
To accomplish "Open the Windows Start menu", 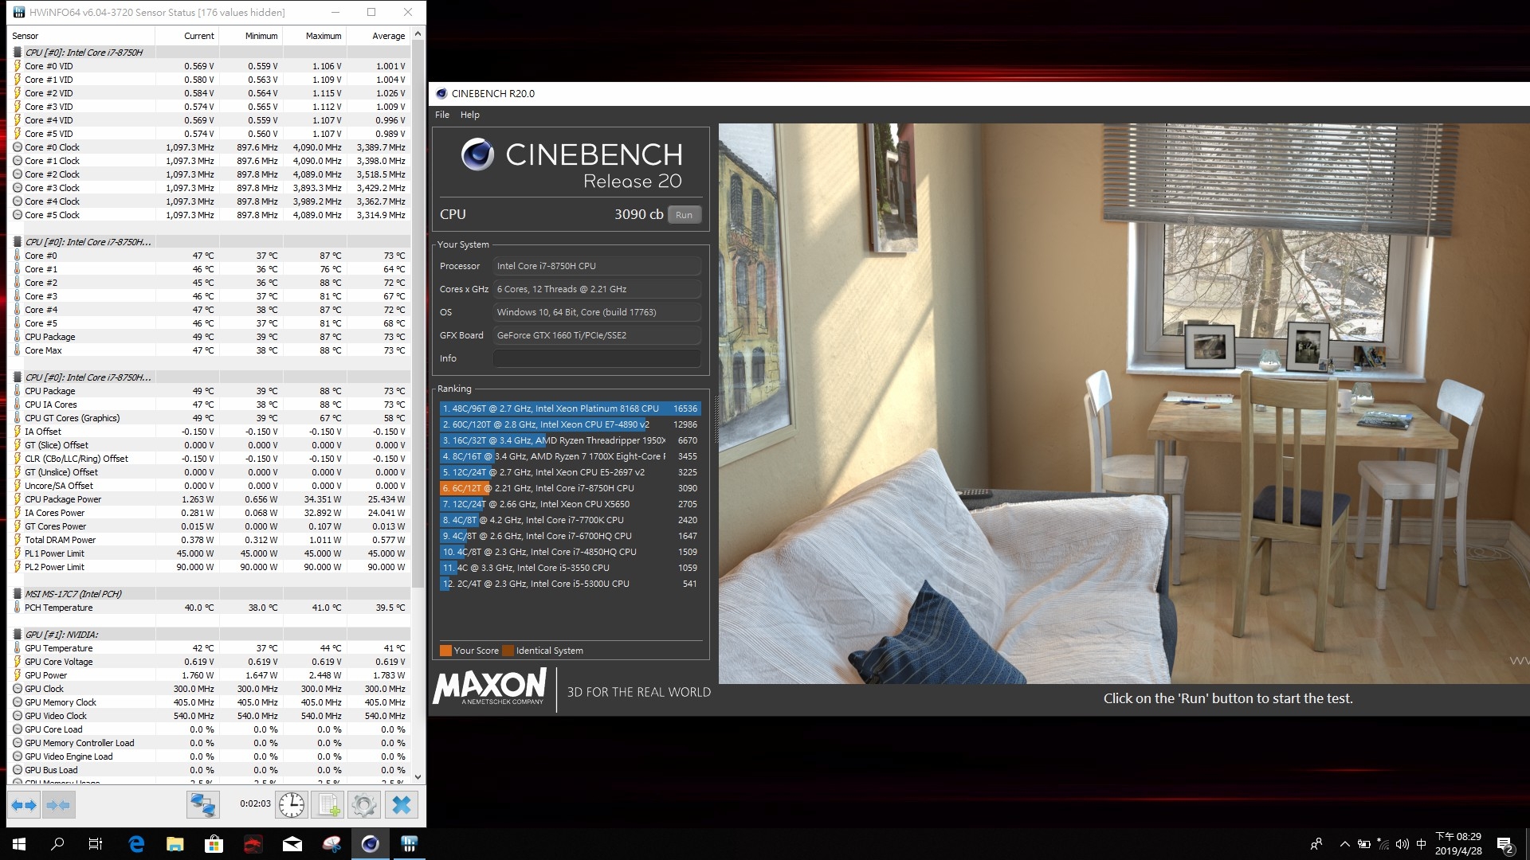I will pos(19,844).
